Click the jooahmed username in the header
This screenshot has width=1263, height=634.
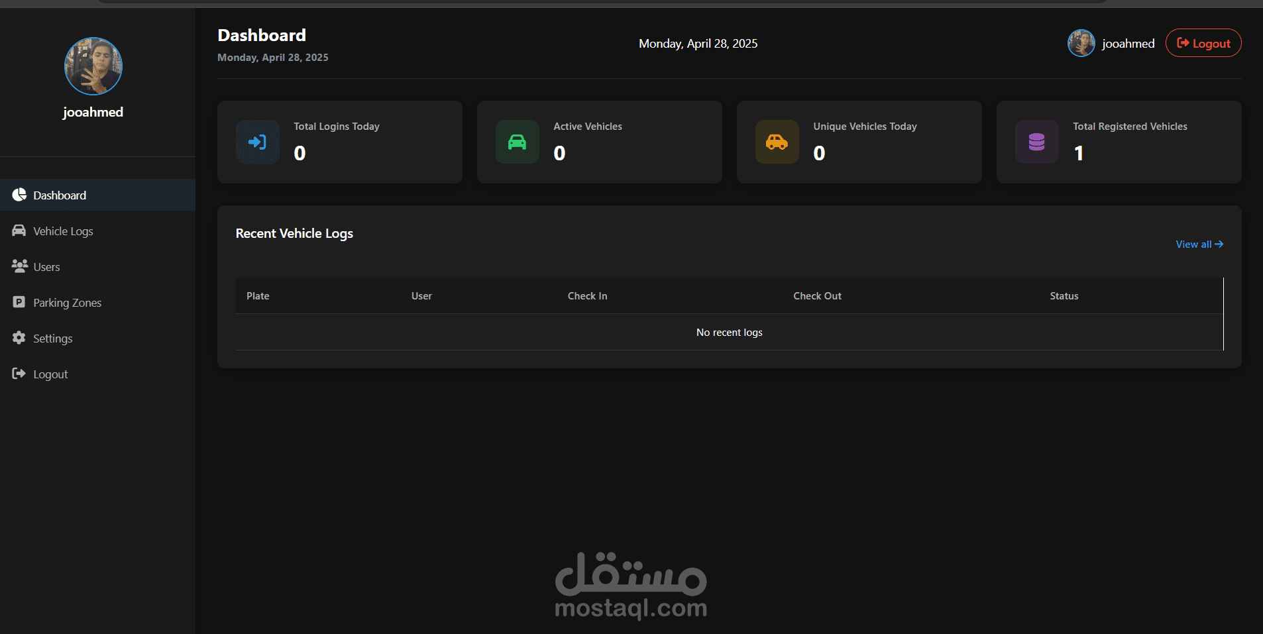[x=1128, y=44]
